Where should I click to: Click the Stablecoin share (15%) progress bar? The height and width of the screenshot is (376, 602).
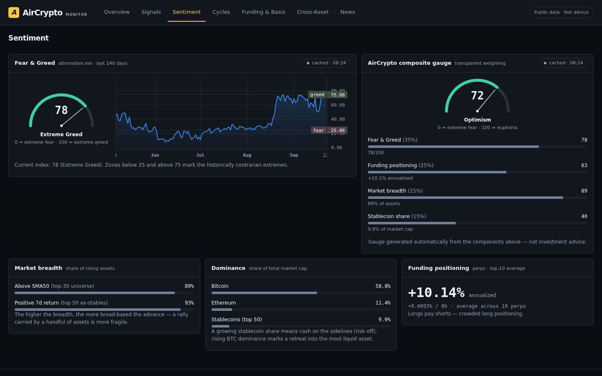coord(477,223)
